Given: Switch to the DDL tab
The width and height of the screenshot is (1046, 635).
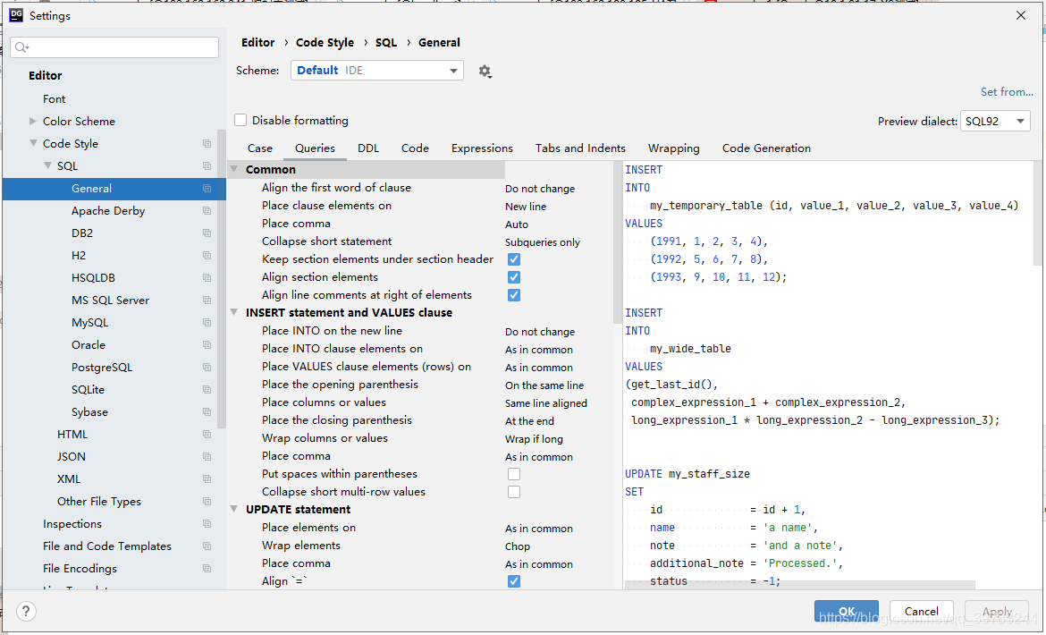Looking at the screenshot, I should pyautogui.click(x=368, y=148).
